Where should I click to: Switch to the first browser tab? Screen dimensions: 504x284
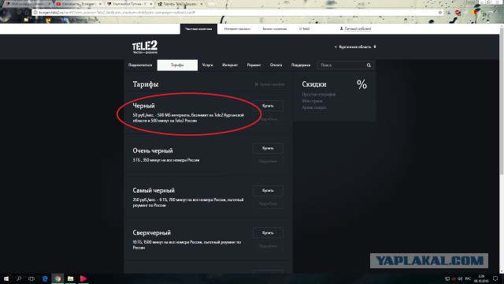tap(28, 4)
